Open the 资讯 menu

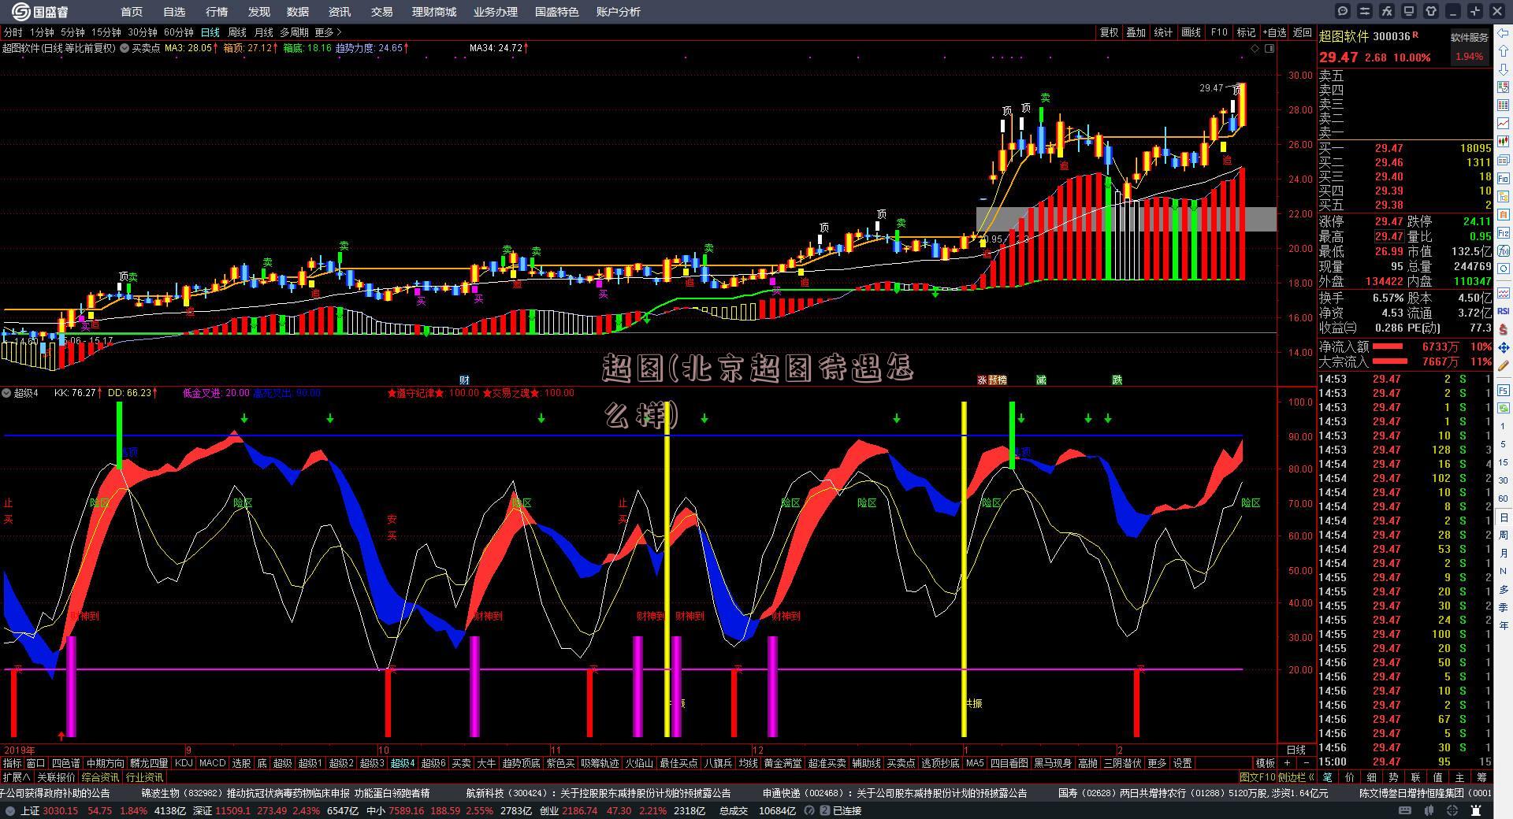pyautogui.click(x=340, y=12)
